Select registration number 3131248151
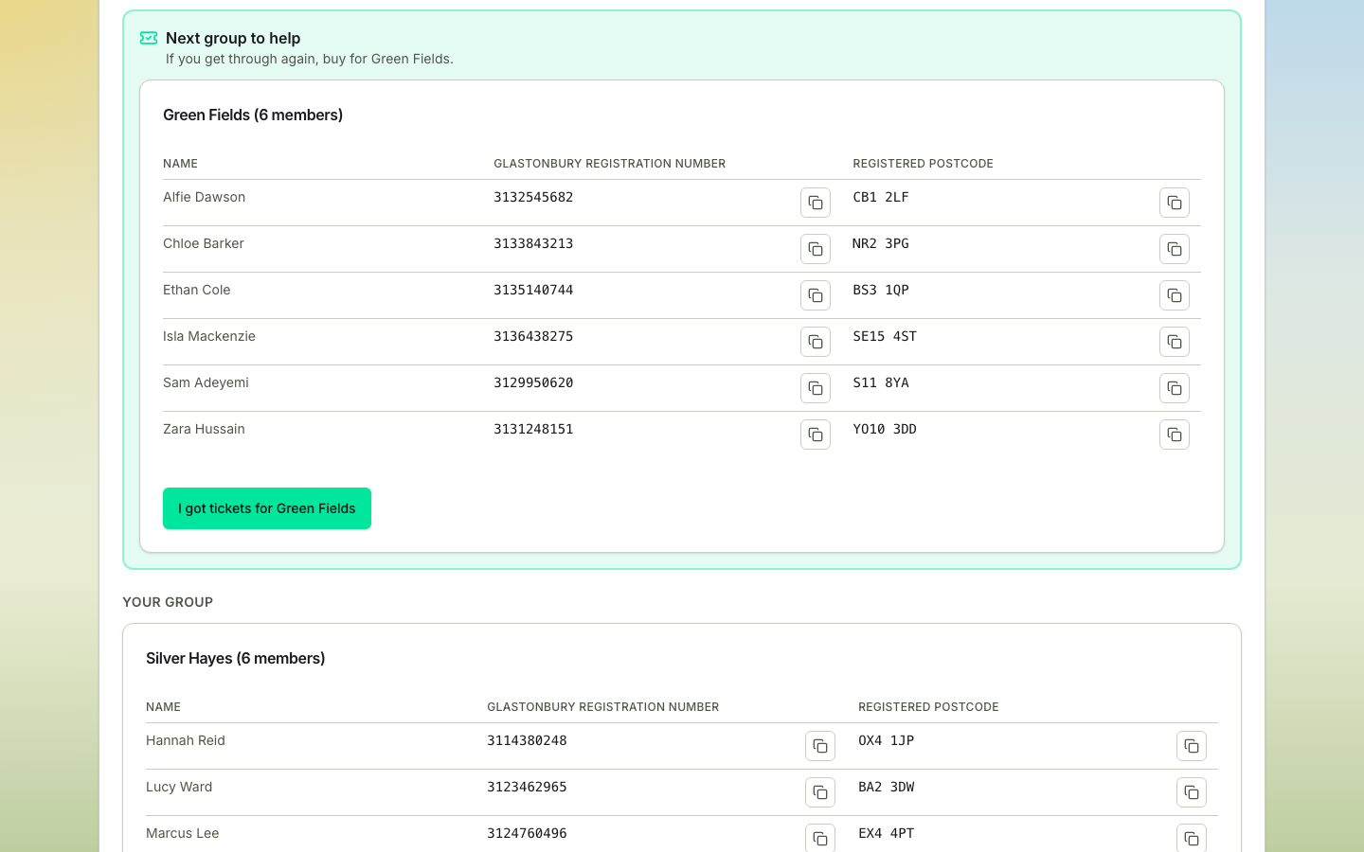Viewport: 1364px width, 852px height. [533, 429]
